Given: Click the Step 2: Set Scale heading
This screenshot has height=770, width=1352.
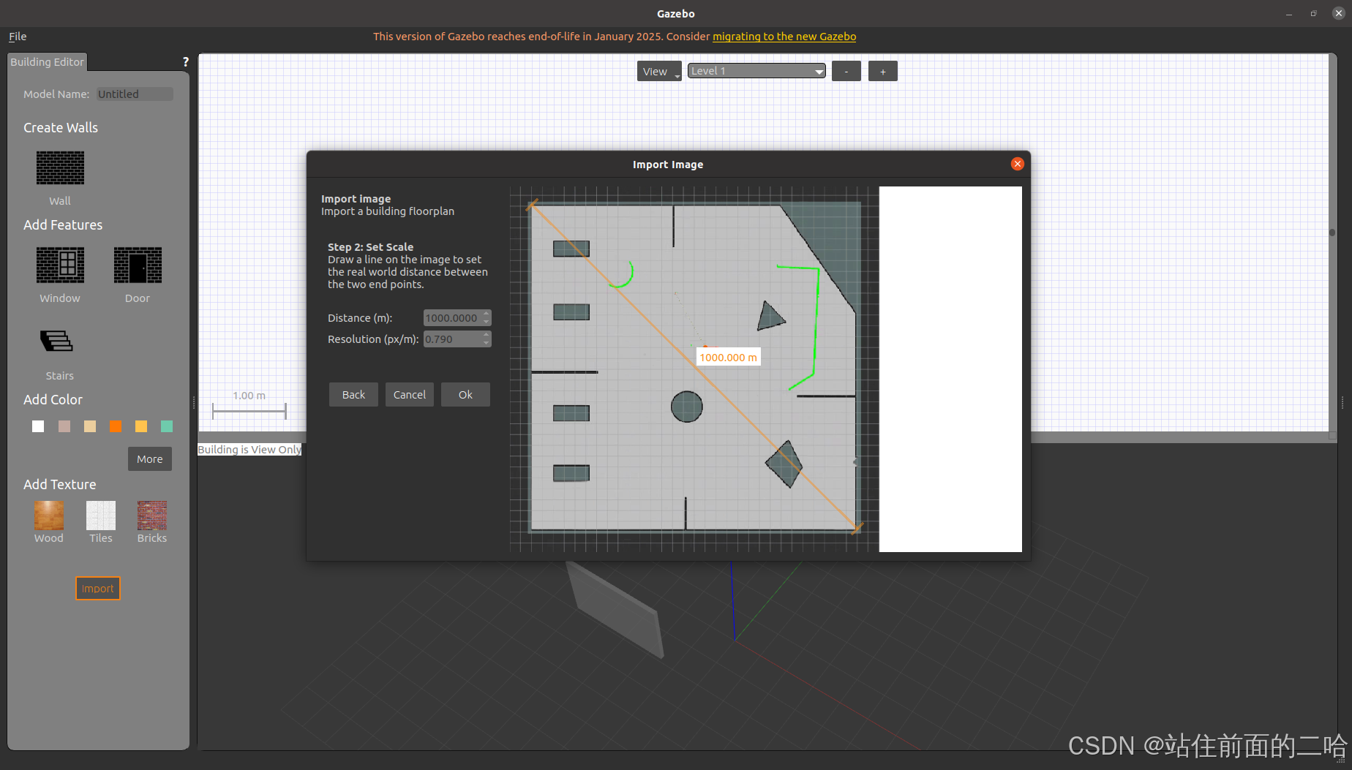Looking at the screenshot, I should (370, 247).
